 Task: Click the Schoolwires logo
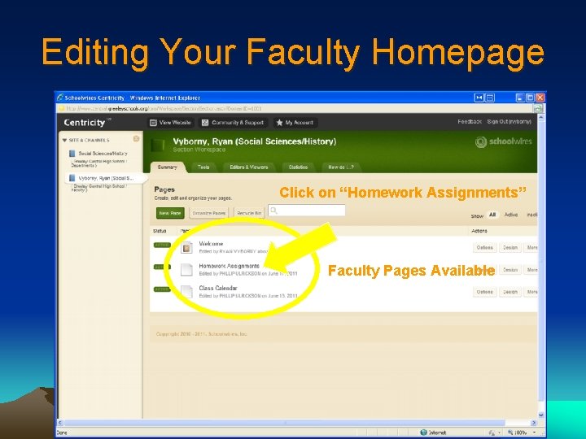503,141
